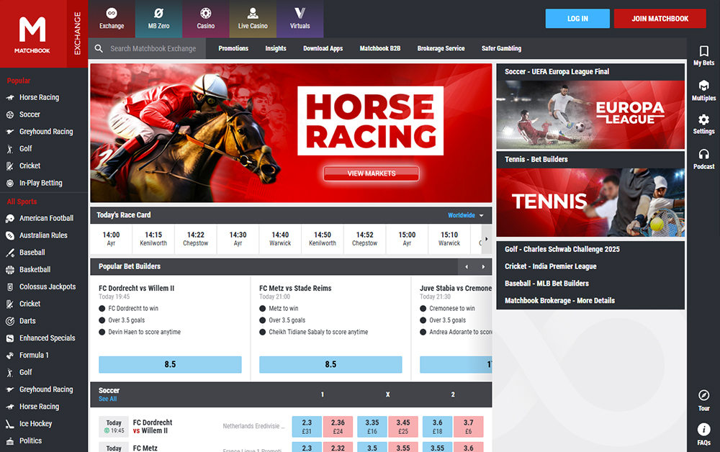Open the 14:00 Ayr race
This screenshot has width=720, height=452.
coord(111,239)
